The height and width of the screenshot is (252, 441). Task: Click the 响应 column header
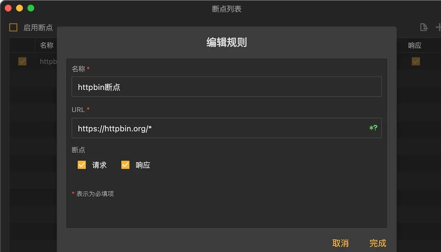coord(414,45)
